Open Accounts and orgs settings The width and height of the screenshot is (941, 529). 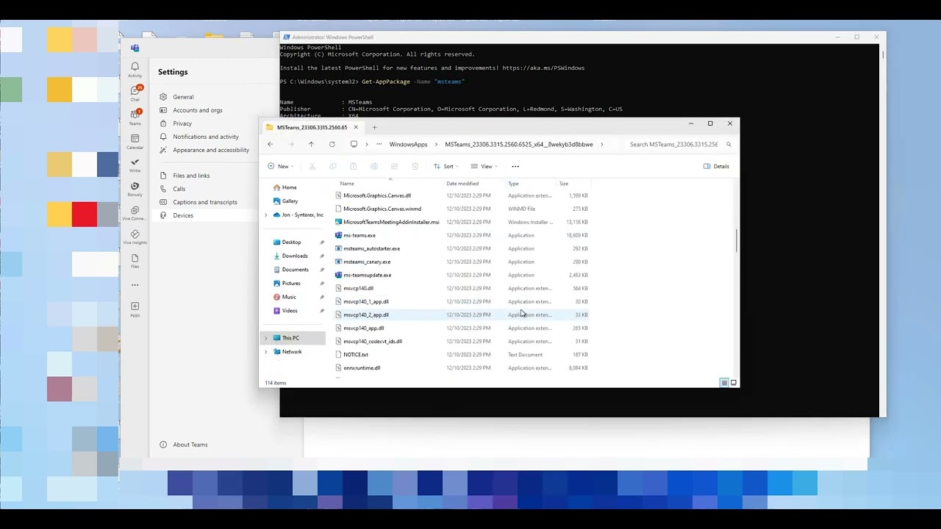[x=197, y=110]
